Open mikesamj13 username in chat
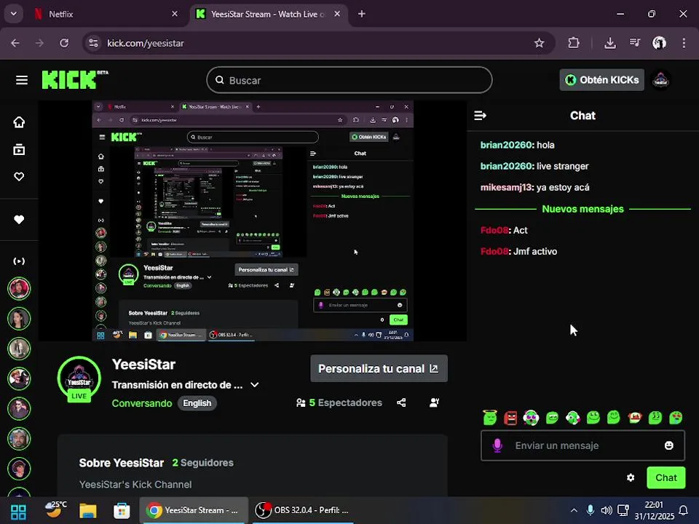This screenshot has height=524, width=699. point(507,188)
